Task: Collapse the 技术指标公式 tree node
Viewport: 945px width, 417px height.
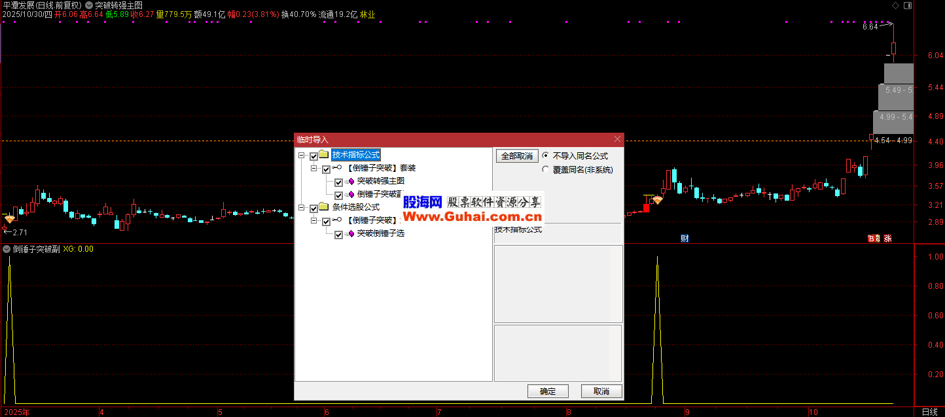Action: pyautogui.click(x=302, y=156)
